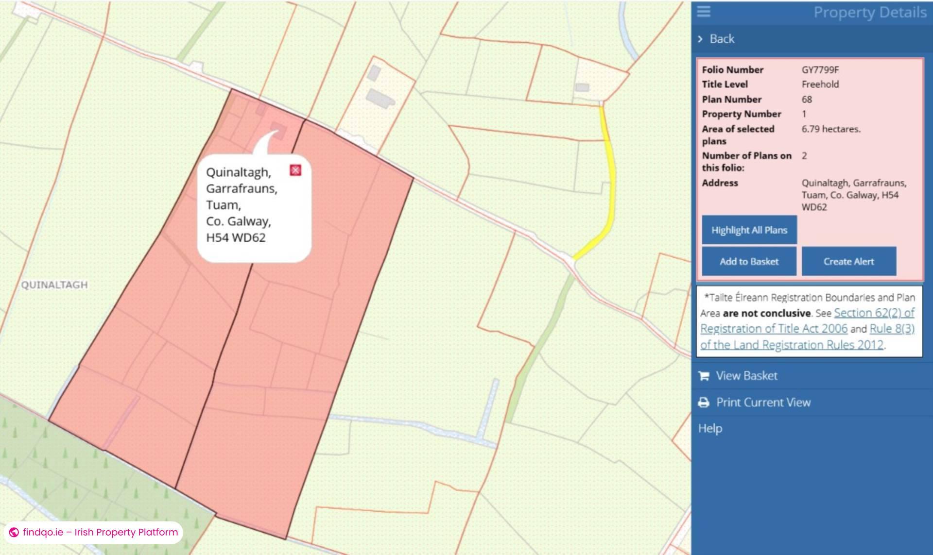Open Section 62(2) Registration of Title Act link

pyautogui.click(x=808, y=320)
